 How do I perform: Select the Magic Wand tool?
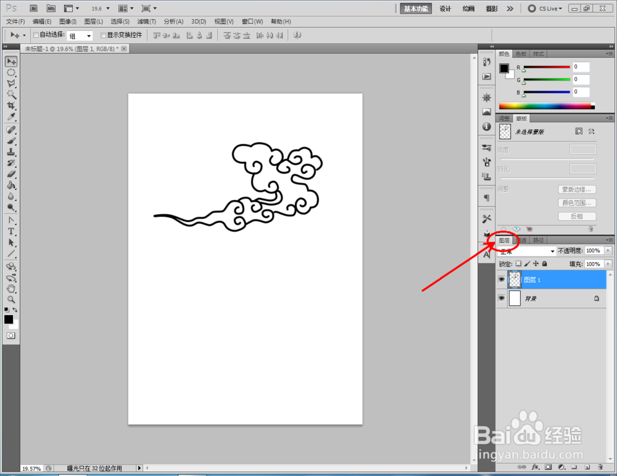[x=11, y=95]
